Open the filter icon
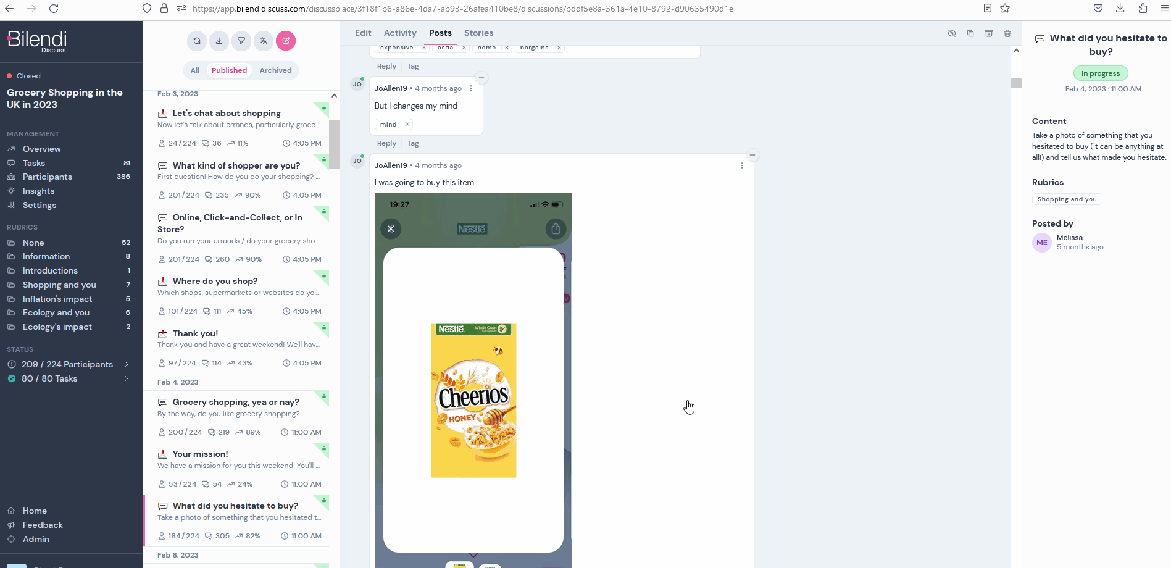1171x568 pixels. click(x=241, y=41)
